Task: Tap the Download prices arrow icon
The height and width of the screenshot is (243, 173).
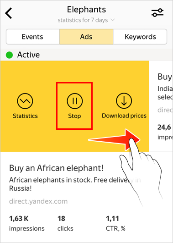Action: pos(124,101)
